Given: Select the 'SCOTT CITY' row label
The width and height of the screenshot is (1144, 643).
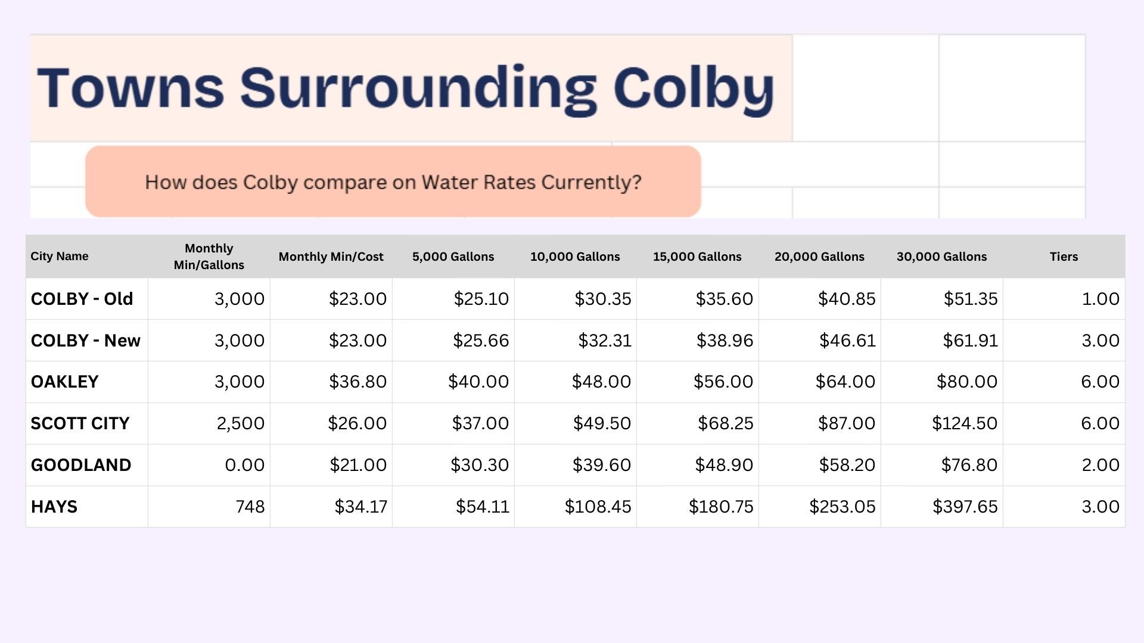Looking at the screenshot, I should [80, 423].
